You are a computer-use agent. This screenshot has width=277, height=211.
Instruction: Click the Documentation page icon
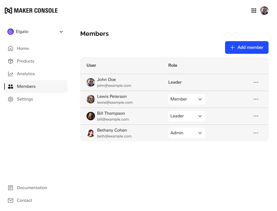pyautogui.click(x=11, y=188)
